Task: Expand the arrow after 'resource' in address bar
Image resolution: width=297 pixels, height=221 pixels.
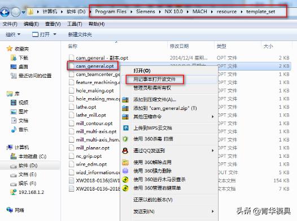Action: (x=242, y=12)
